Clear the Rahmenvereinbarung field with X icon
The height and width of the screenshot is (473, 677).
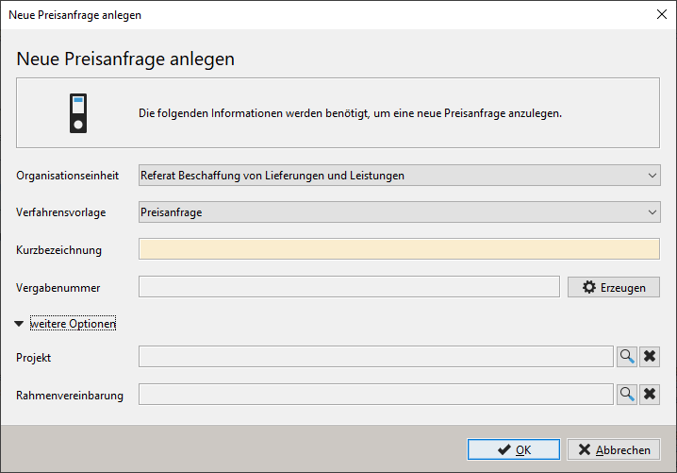(x=650, y=395)
